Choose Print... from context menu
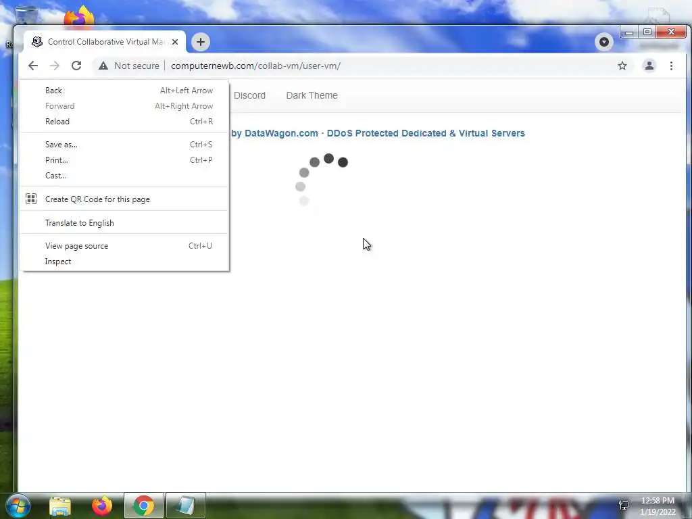This screenshot has height=519, width=692. (x=124, y=159)
